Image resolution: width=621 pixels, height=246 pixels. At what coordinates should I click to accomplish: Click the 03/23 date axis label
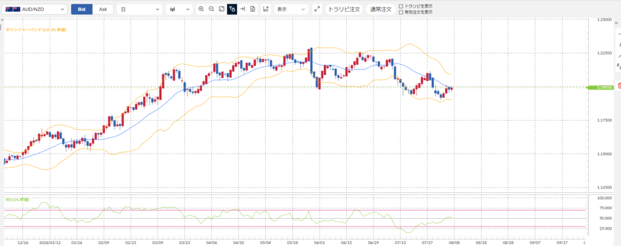coord(184,243)
